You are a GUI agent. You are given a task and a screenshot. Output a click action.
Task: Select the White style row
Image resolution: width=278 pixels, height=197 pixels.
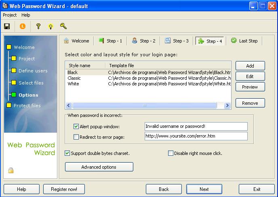click(148, 84)
